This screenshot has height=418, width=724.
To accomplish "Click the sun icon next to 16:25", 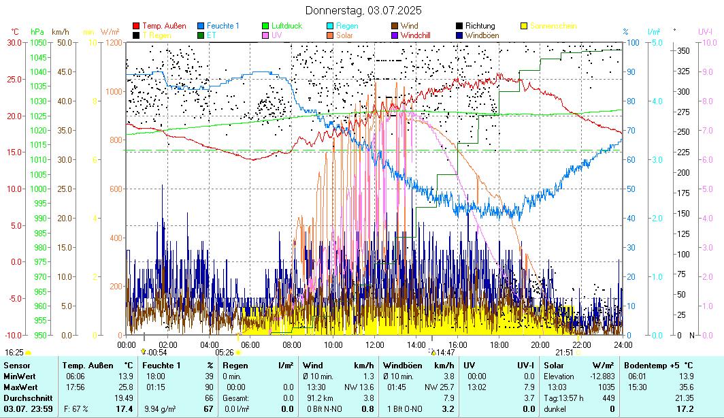I will tap(28, 353).
